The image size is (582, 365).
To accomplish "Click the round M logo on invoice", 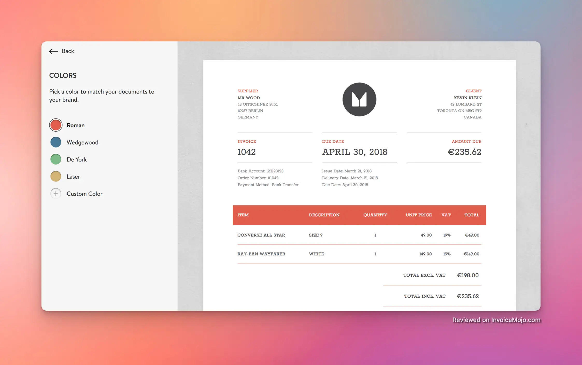I will click(359, 99).
